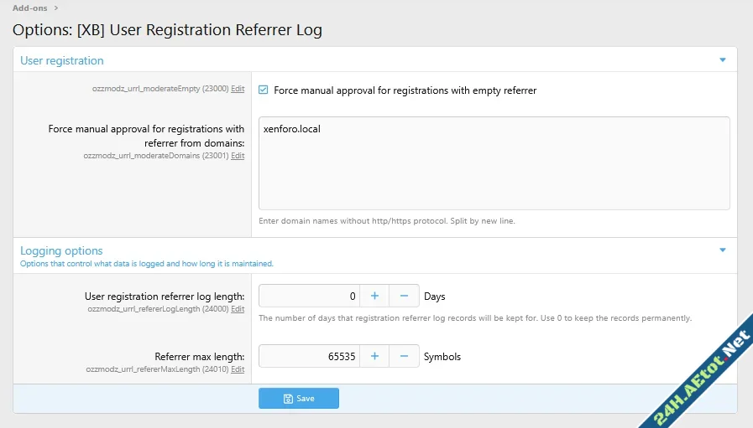Edit the ozzmodz_urrl_moderateEmpty option
The image size is (753, 428).
(x=238, y=88)
